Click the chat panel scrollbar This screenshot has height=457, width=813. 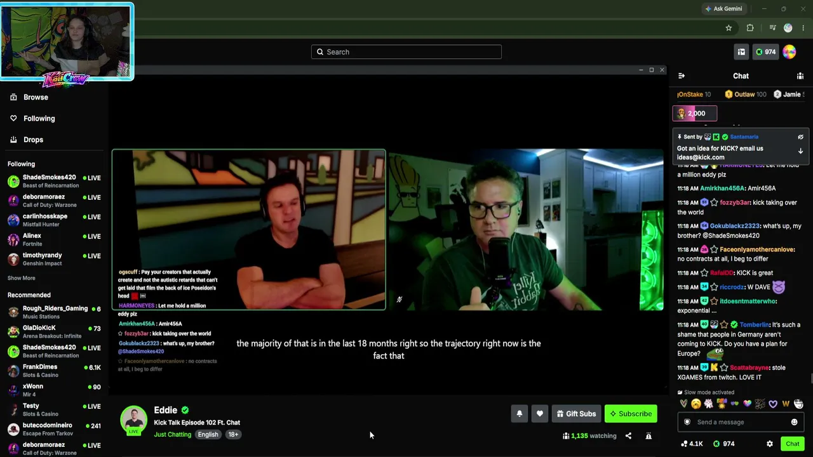(810, 379)
